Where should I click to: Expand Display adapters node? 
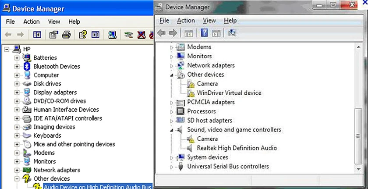(x=17, y=93)
